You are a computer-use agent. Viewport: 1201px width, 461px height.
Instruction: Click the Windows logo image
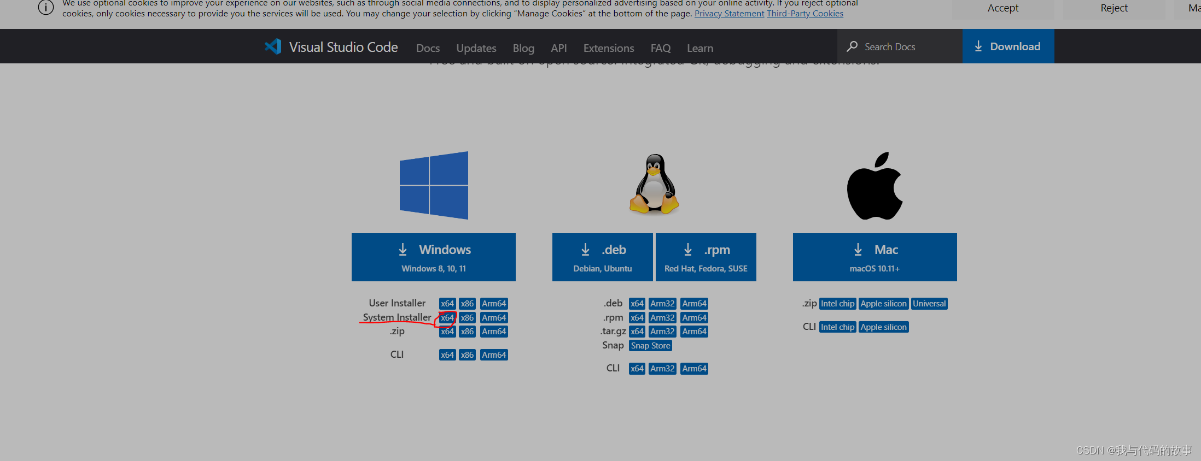tap(434, 186)
